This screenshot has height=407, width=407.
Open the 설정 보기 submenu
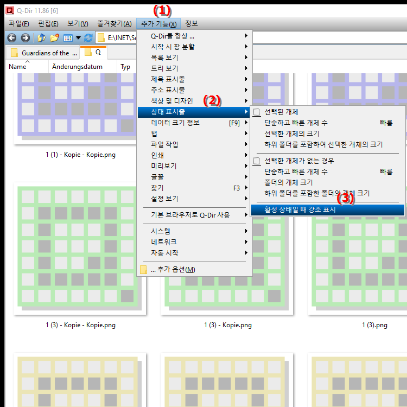194,199
